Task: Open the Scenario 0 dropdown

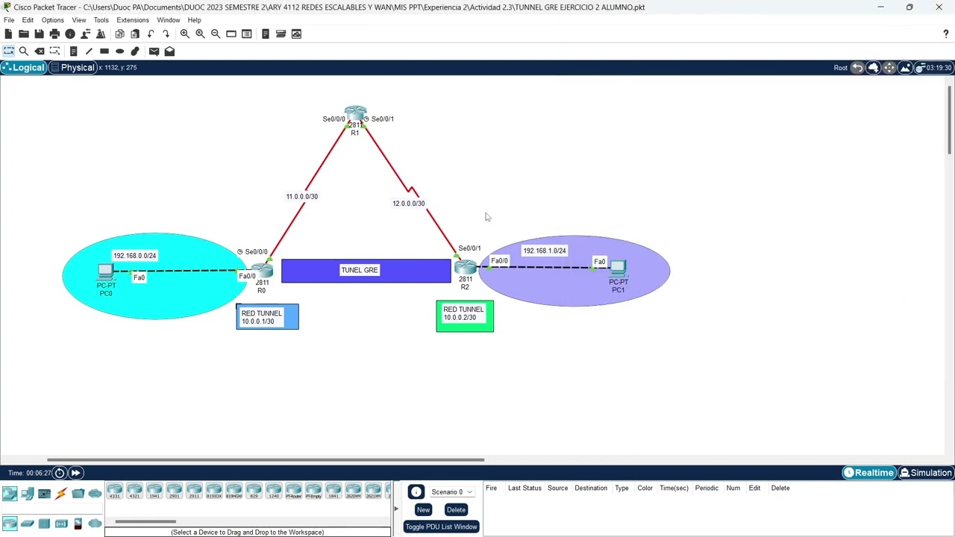Action: pos(451,492)
